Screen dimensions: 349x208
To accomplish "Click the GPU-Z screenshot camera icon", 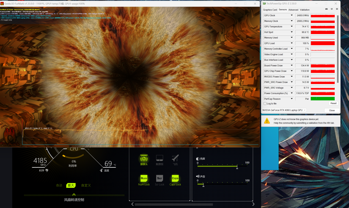I will click(x=326, y=9).
